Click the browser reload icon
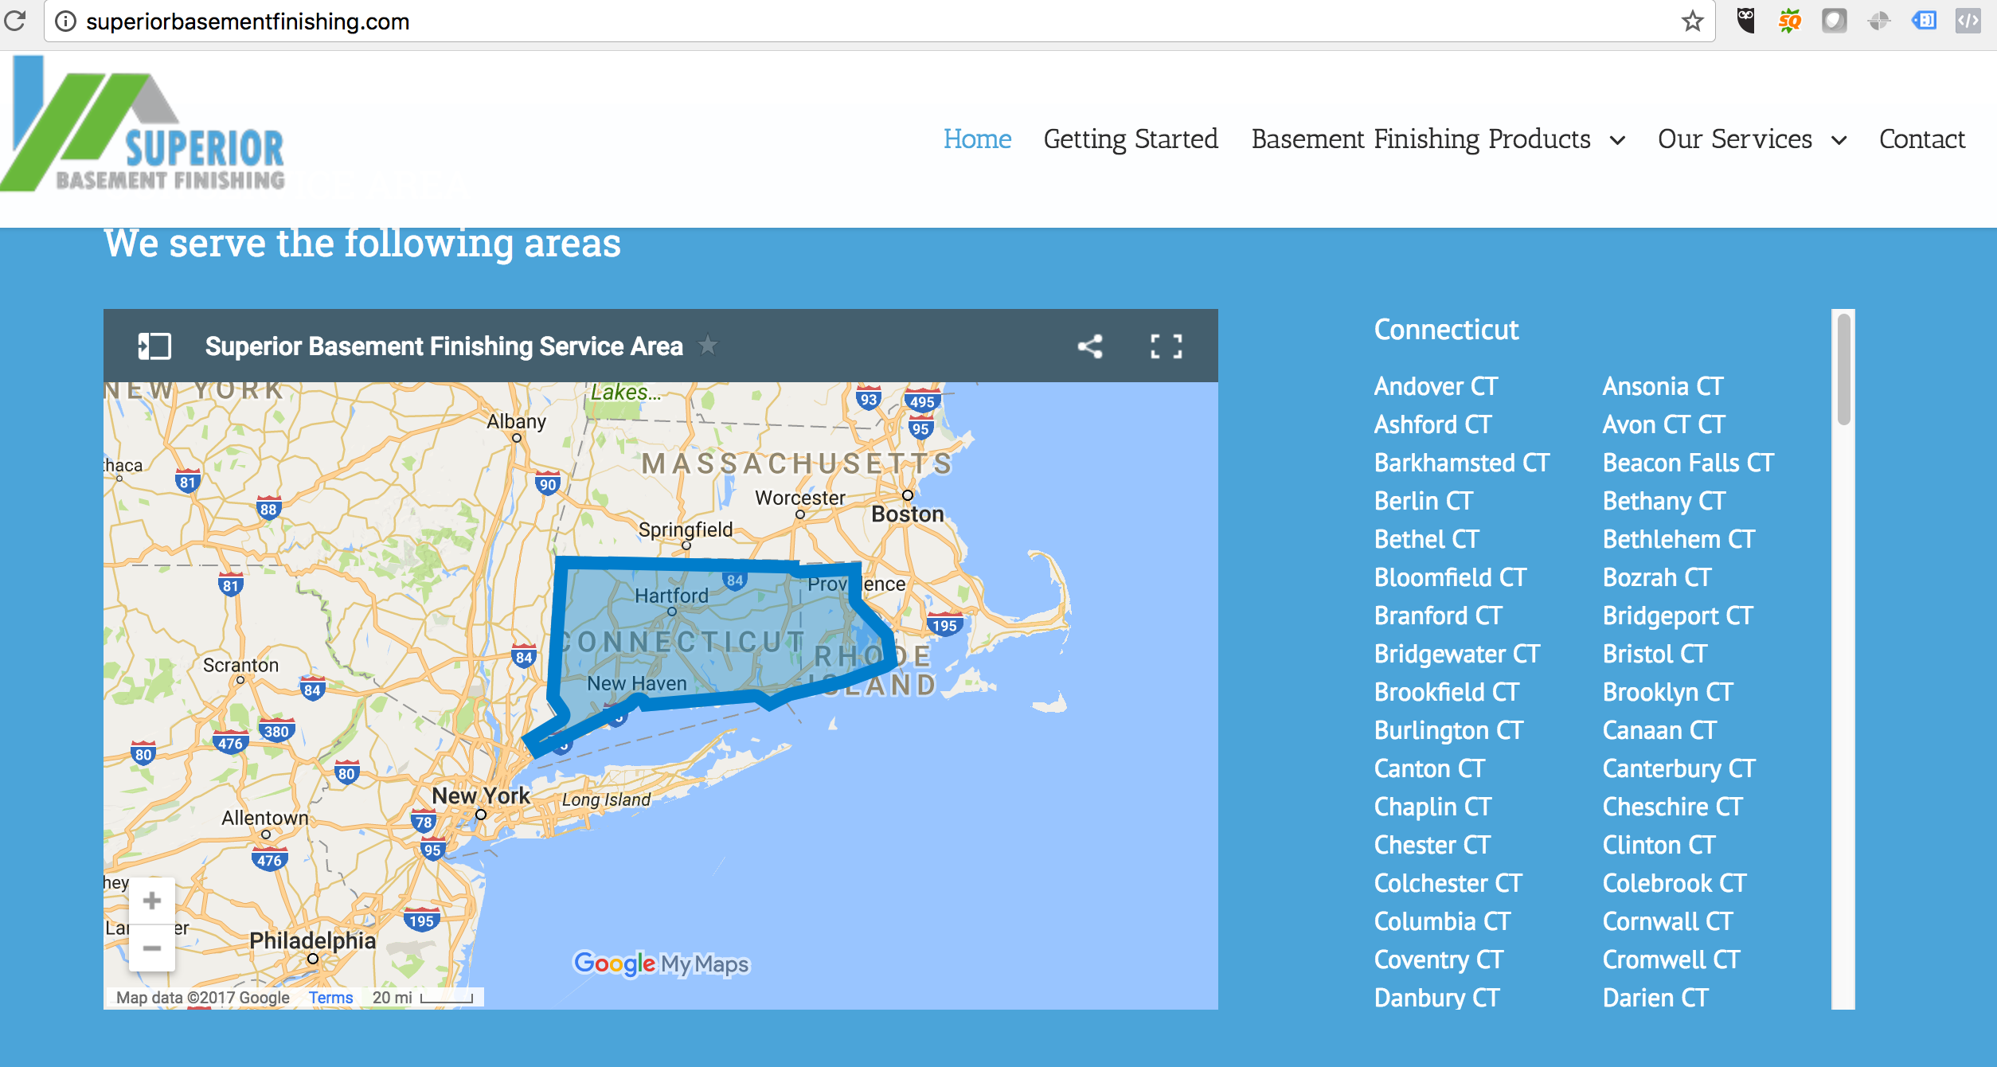This screenshot has width=1997, height=1067. pos(15,21)
